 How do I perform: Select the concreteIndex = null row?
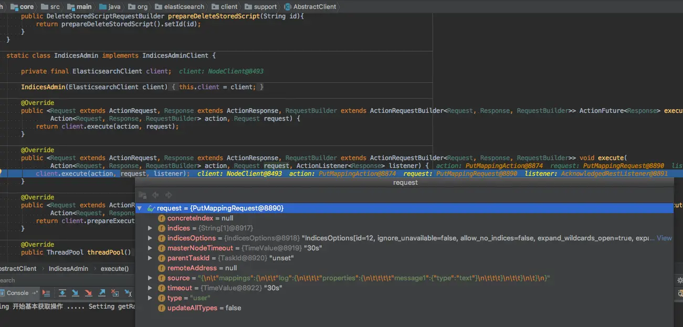(x=404, y=218)
